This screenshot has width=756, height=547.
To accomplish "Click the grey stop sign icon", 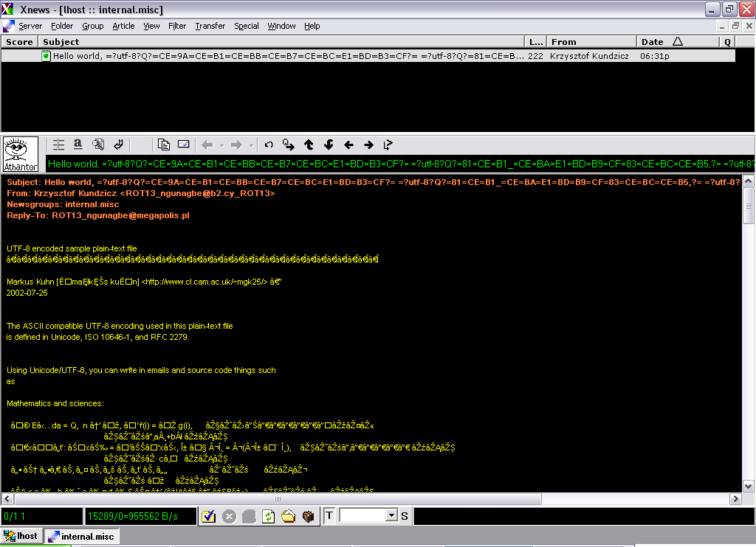I will point(249,517).
